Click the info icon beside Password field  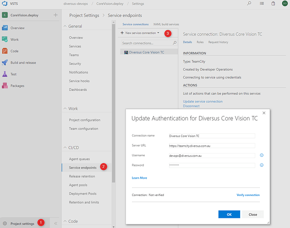pyautogui.click(x=262, y=165)
